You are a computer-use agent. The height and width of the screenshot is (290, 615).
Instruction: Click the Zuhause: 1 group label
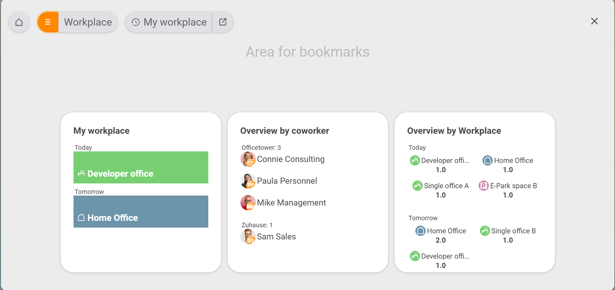(x=257, y=225)
